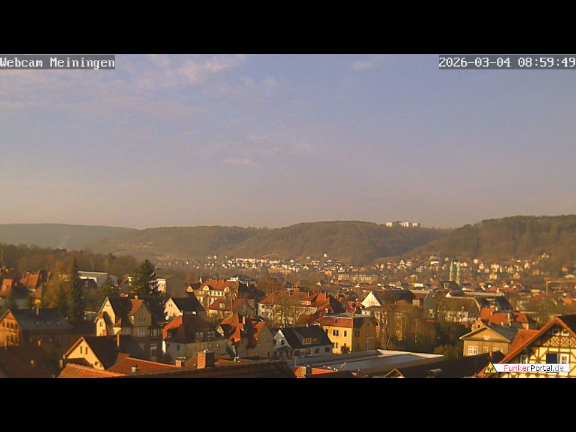Select the 2026-03-04 date overlay
This screenshot has height=432, width=576.
pos(475,62)
